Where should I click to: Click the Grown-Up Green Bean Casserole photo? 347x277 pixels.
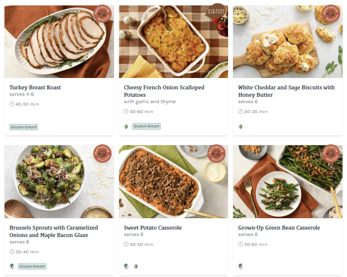pyautogui.click(x=287, y=182)
